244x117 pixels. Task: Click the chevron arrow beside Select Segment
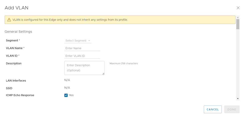(x=89, y=40)
